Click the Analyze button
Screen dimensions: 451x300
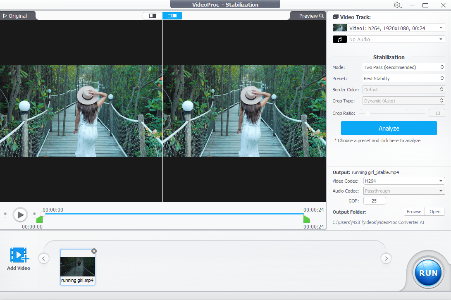389,128
